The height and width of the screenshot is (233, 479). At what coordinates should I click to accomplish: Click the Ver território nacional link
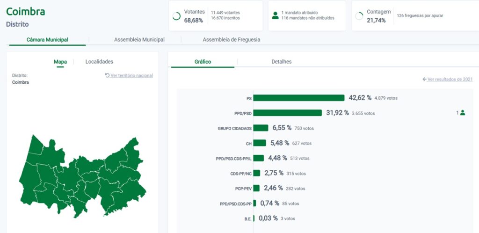(x=129, y=75)
